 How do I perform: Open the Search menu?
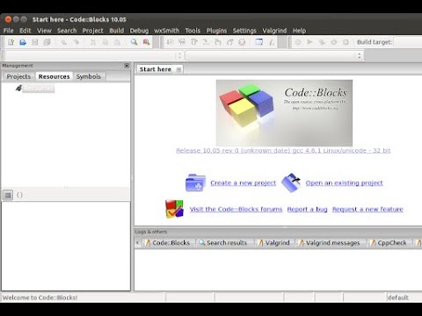pyautogui.click(x=67, y=31)
